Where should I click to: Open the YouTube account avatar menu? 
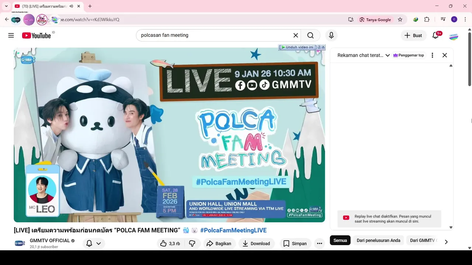click(x=454, y=36)
